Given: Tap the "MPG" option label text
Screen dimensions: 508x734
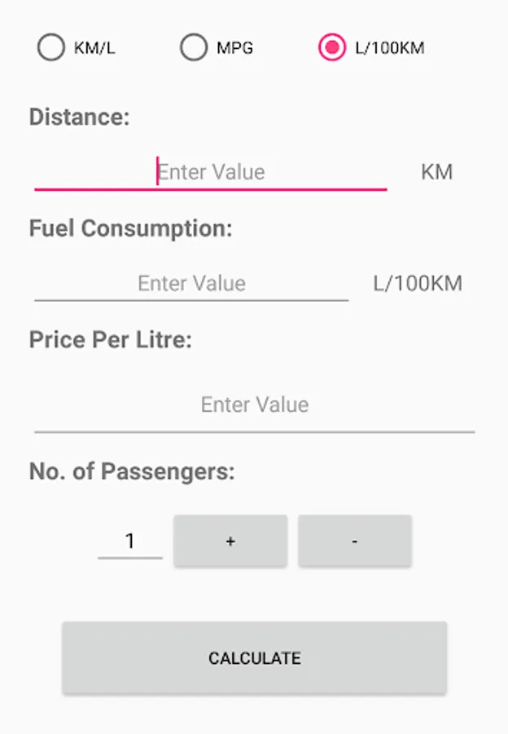Looking at the screenshot, I should coord(234,48).
